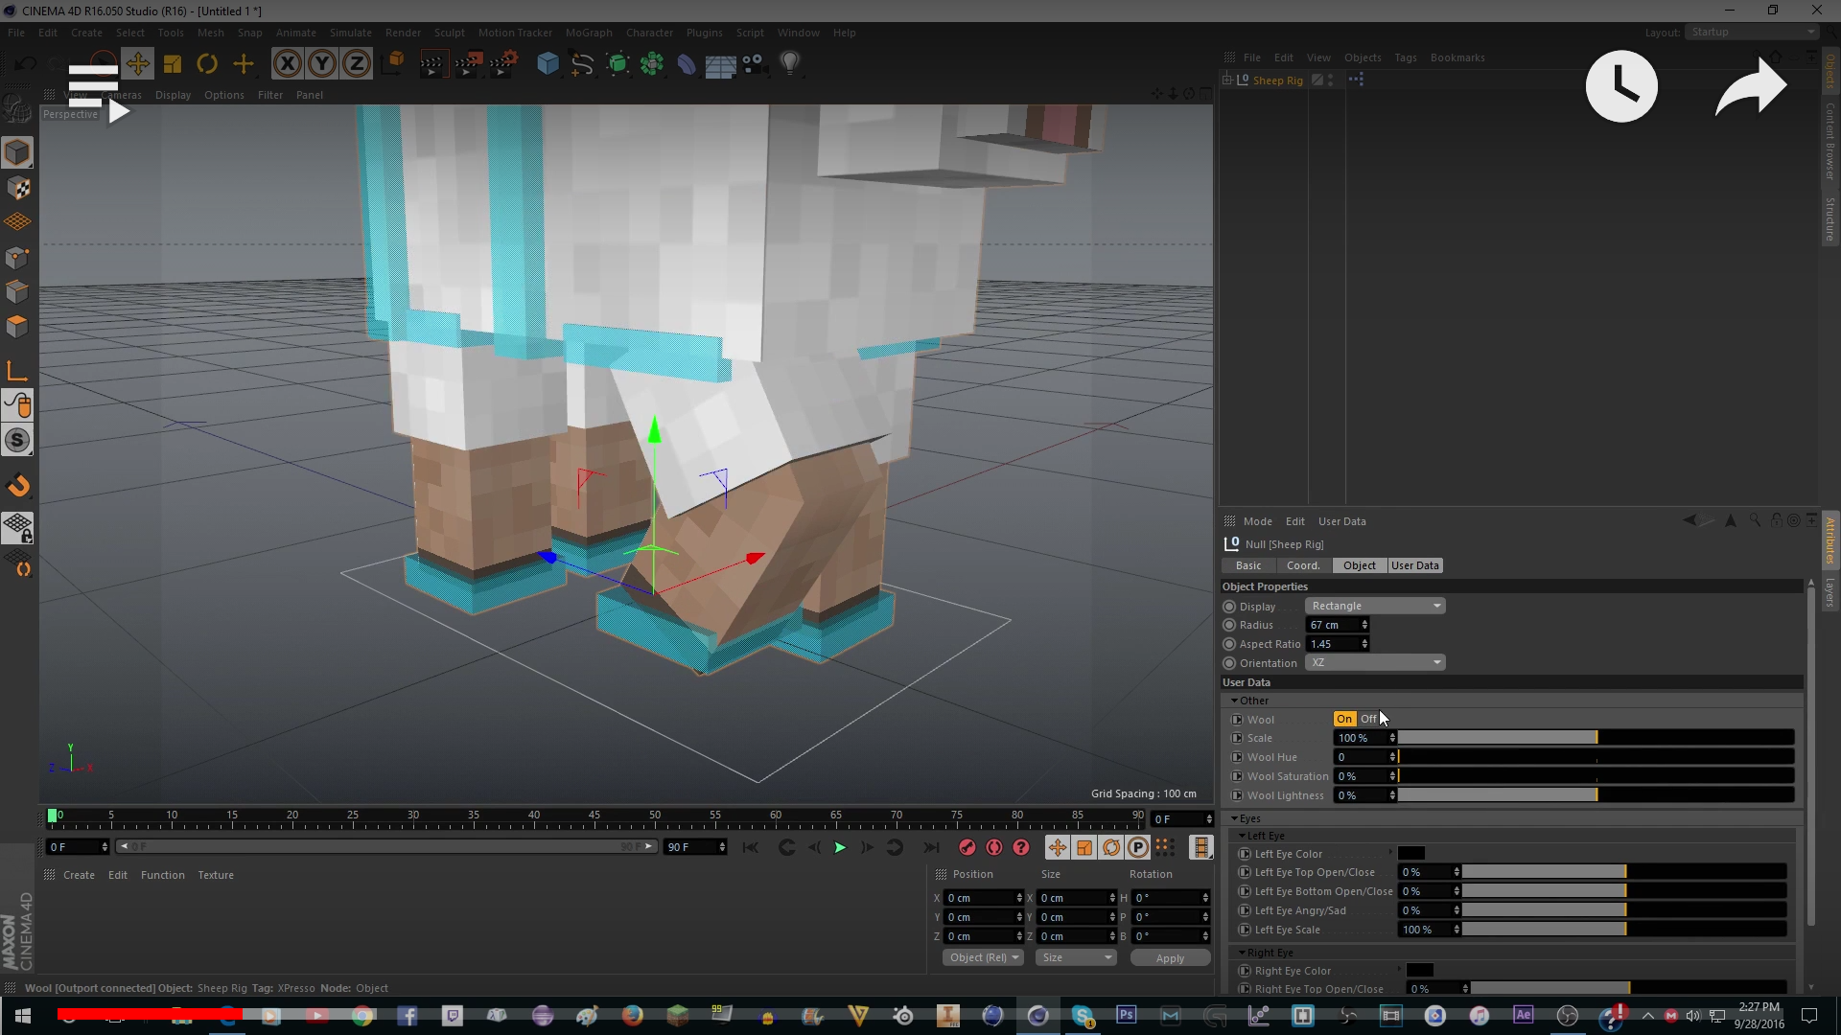
Task: Toggle X axis lock
Action: pyautogui.click(x=287, y=63)
